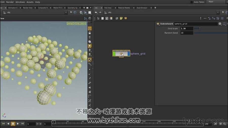Toggle the network palette colored grid icon
This screenshot has width=228, height=128.
(x=111, y=18)
